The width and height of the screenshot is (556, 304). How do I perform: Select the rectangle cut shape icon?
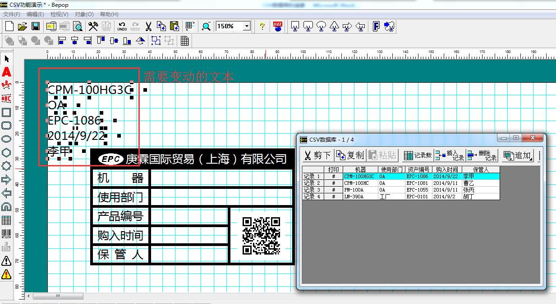(294, 26)
